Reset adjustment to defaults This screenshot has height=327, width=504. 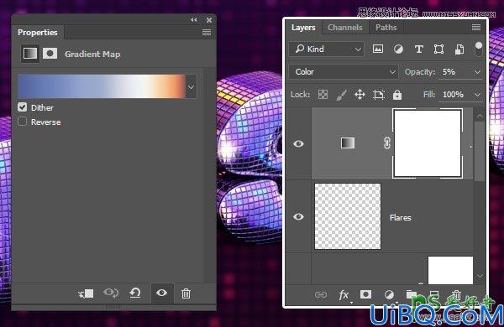coord(135,293)
